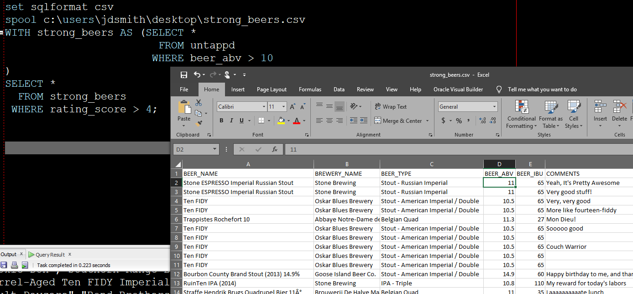The width and height of the screenshot is (633, 294).
Task: Save the script output in SQL Developer
Action: tap(4, 265)
